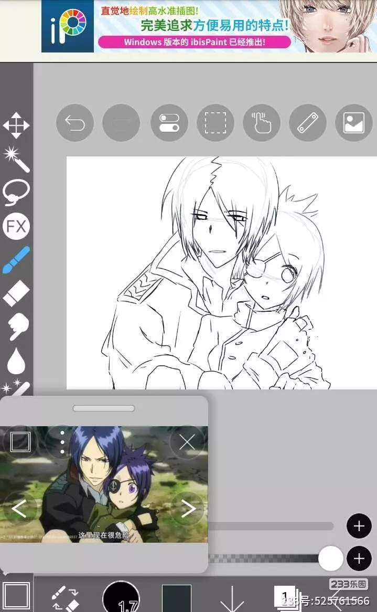Select the Eraser tool

tap(16, 293)
